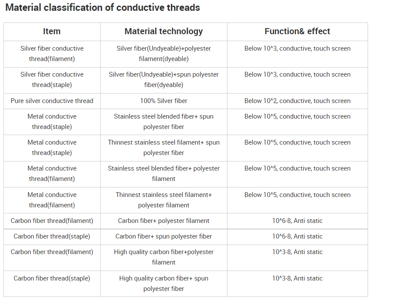Click 'Silver fiber(Undyeable)+spun polyester fiber(dyeable)' cell

pyautogui.click(x=163, y=80)
